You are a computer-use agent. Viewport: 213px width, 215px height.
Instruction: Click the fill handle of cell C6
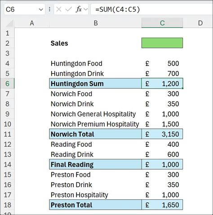pos(183,88)
